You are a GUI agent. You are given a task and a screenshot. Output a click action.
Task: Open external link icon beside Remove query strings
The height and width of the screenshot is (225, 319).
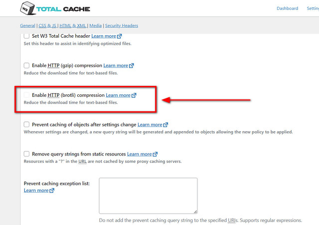[155, 154]
